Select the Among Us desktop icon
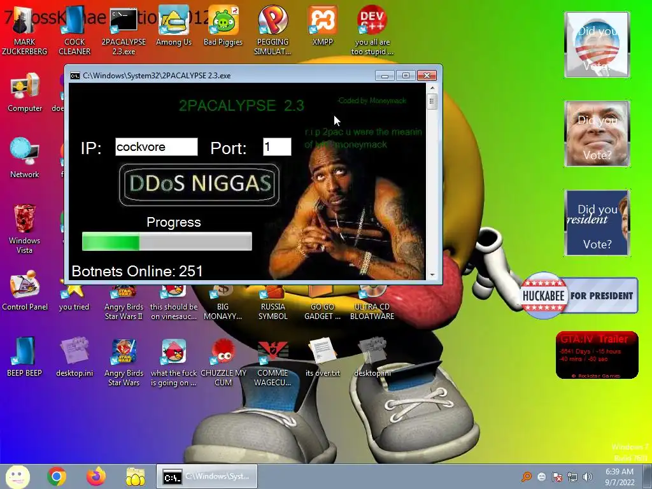The height and width of the screenshot is (489, 652). (x=173, y=27)
